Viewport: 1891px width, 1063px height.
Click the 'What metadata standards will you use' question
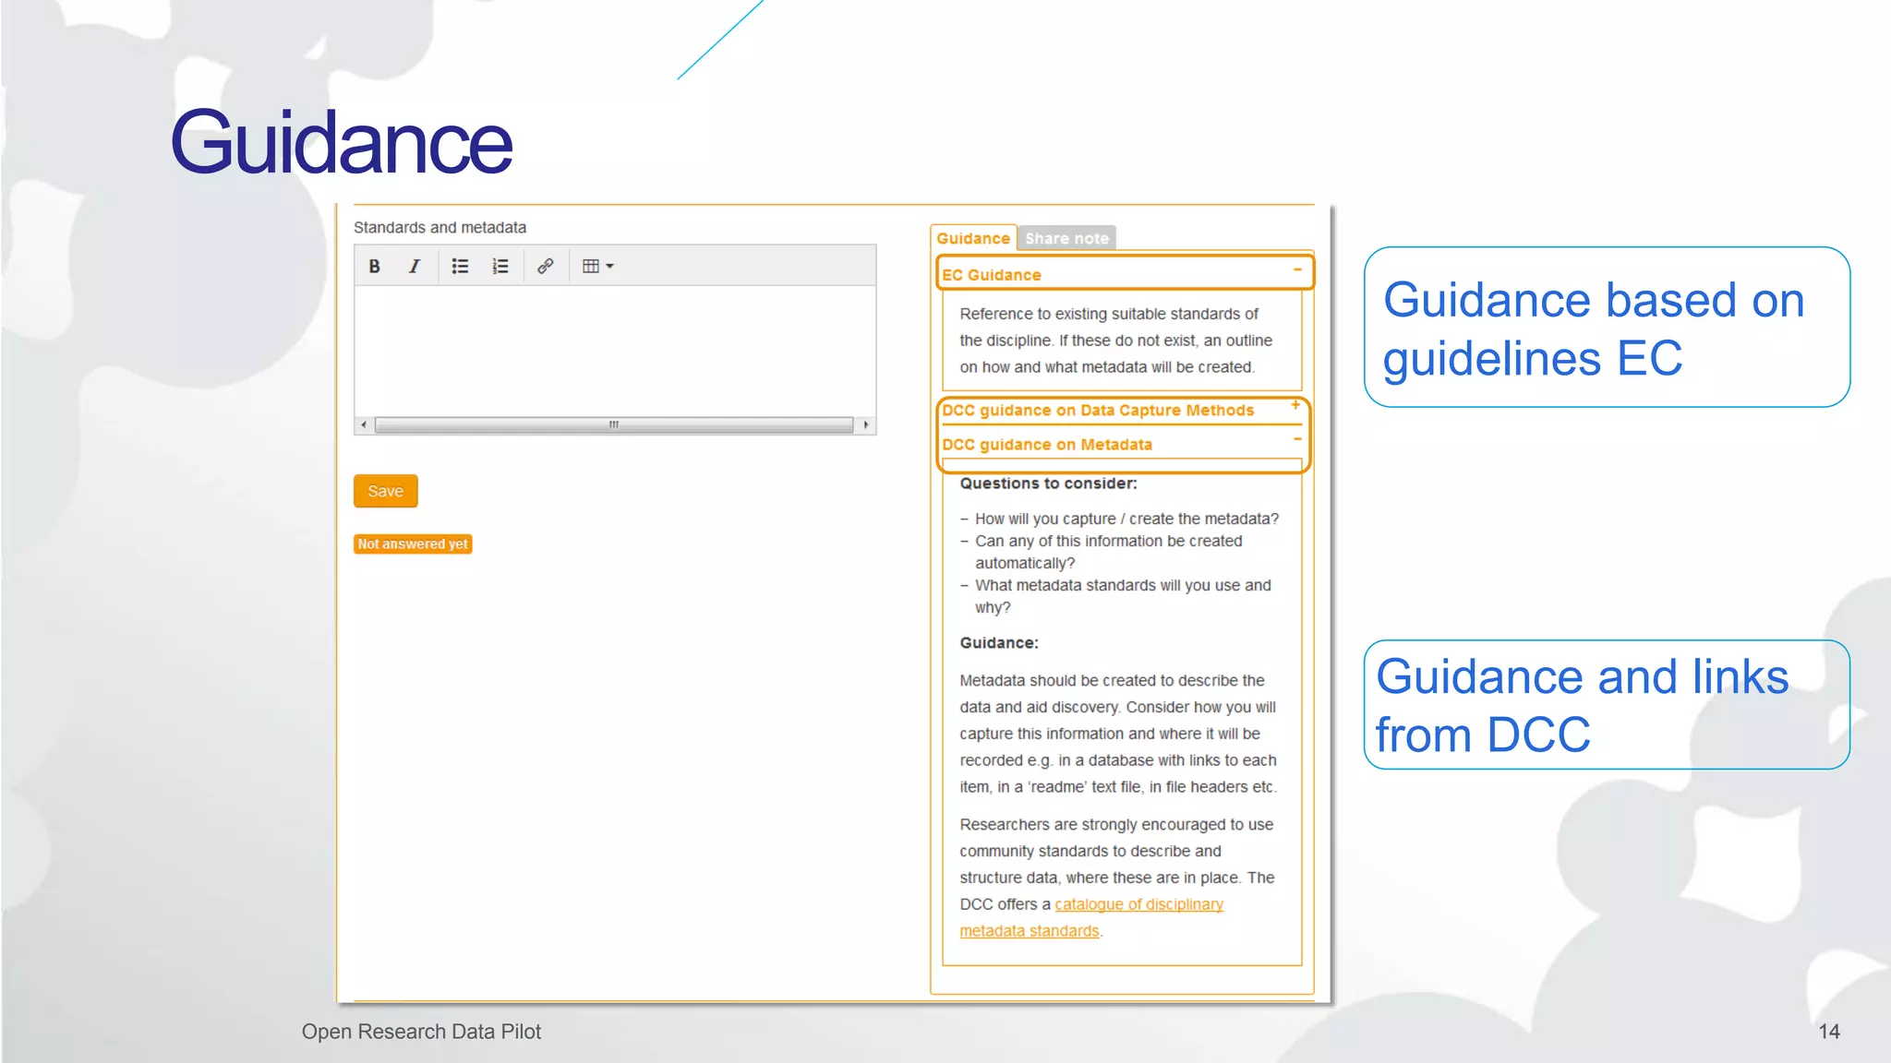(x=1123, y=596)
